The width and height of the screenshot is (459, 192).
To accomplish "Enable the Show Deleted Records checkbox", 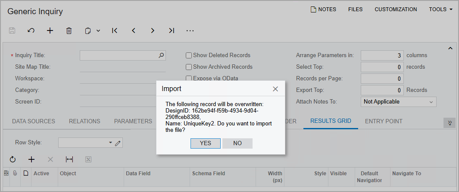I will click(189, 55).
